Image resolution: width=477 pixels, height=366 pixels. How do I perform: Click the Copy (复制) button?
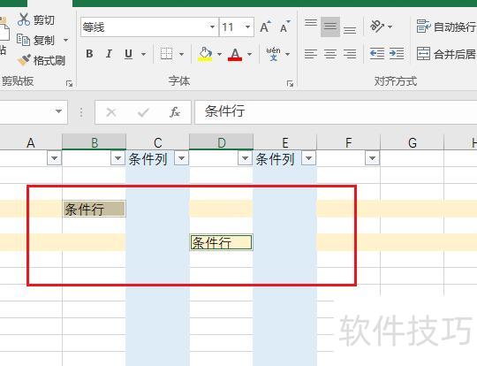point(36,40)
